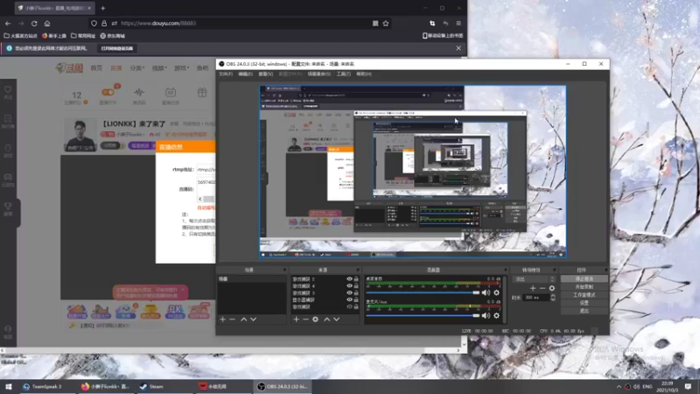Pop out the Audio Mixer dock panel
Image resolution: width=700 pixels, height=394 pixels.
click(505, 270)
